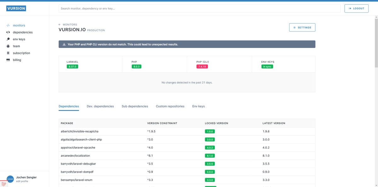Click the Vursion logo in header
Image resolution: width=378 pixels, height=187 pixels.
(16, 9)
